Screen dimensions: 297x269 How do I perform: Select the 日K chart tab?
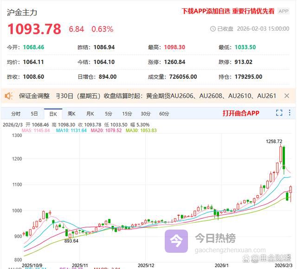tap(52, 114)
